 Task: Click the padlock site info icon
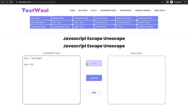(16, 2)
